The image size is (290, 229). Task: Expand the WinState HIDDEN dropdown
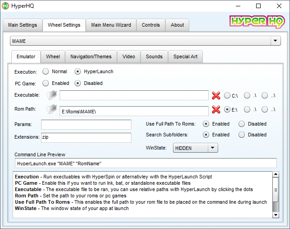(x=213, y=148)
